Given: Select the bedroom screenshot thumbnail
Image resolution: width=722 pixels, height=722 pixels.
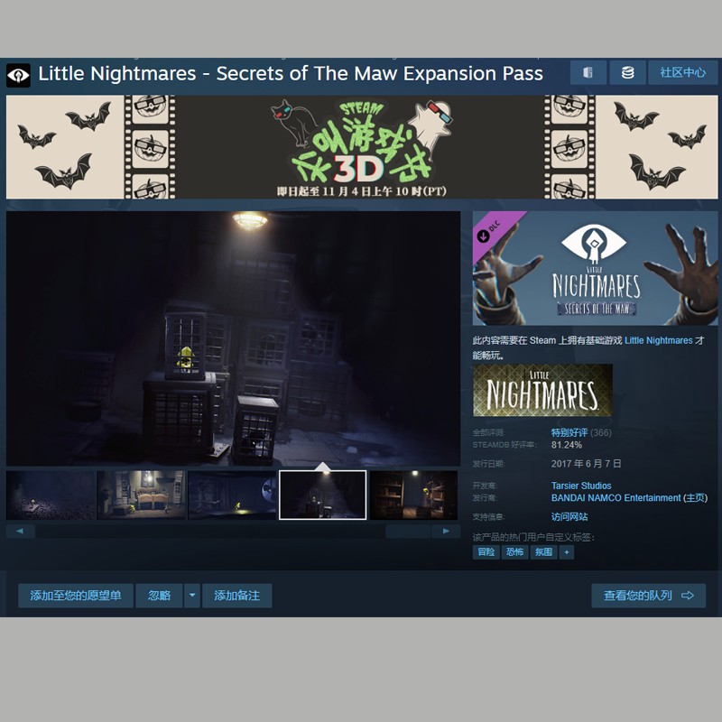Looking at the screenshot, I should tap(142, 495).
